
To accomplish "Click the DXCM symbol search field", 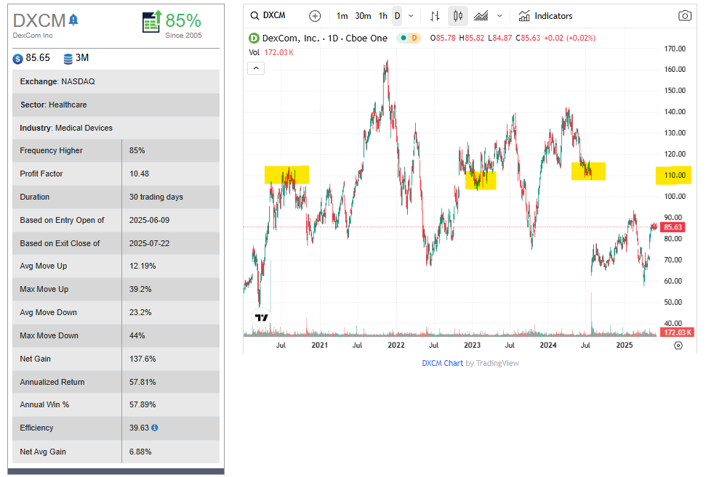I will 274,15.
